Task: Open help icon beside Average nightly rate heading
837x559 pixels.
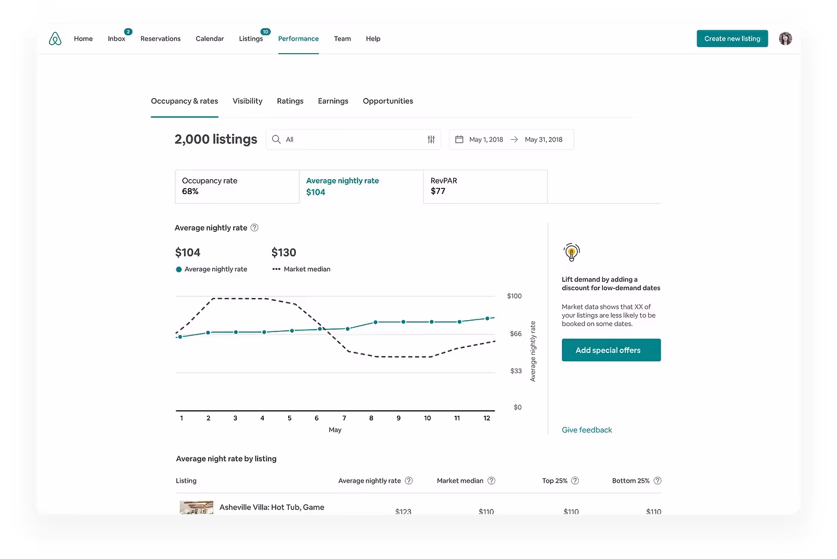Action: pyautogui.click(x=254, y=228)
